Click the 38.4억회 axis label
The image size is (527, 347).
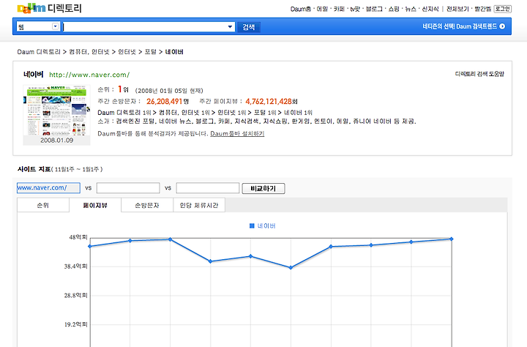pos(75,266)
